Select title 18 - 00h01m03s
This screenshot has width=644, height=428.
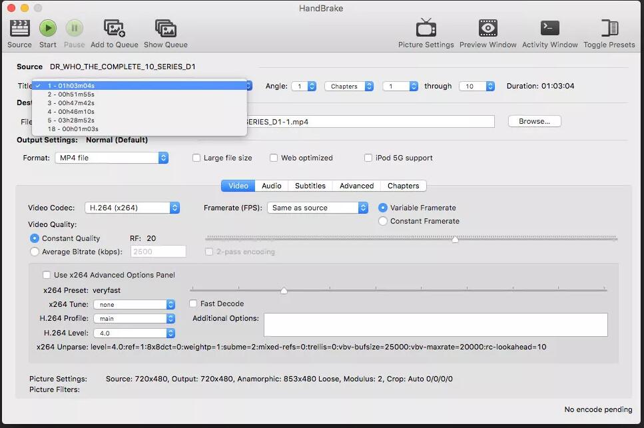140,129
